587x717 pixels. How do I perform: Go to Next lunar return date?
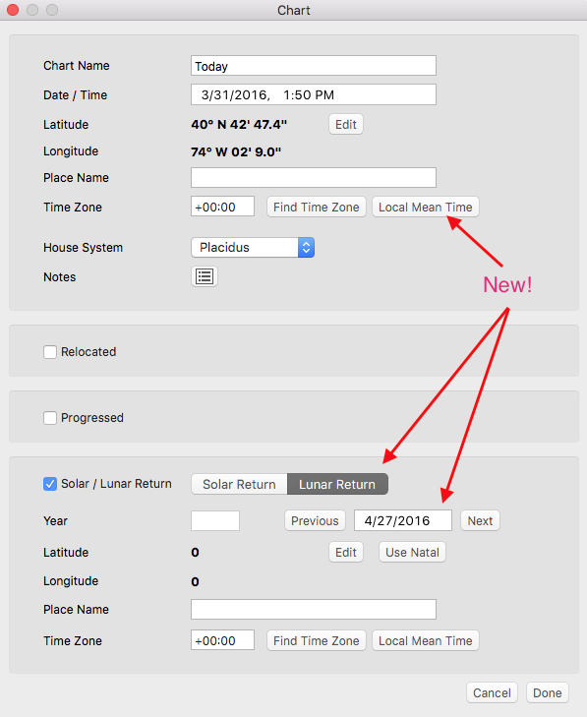pos(480,521)
